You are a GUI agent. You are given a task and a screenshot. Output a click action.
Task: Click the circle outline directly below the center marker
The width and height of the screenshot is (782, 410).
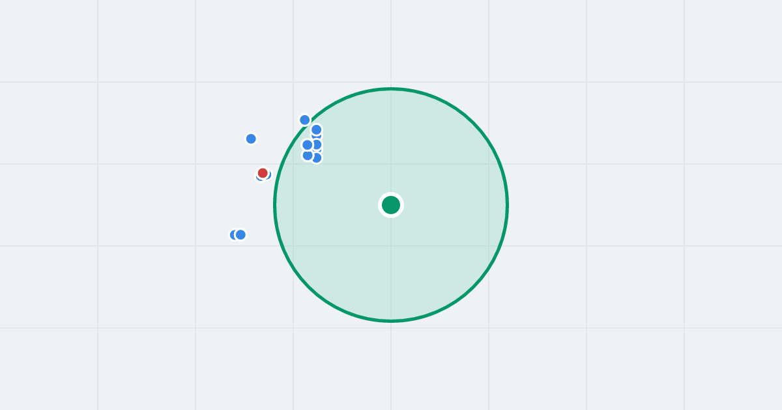pos(391,321)
